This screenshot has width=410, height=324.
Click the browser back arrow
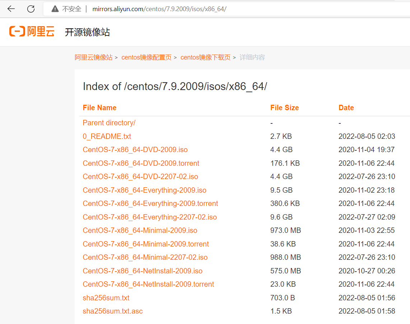[11, 9]
